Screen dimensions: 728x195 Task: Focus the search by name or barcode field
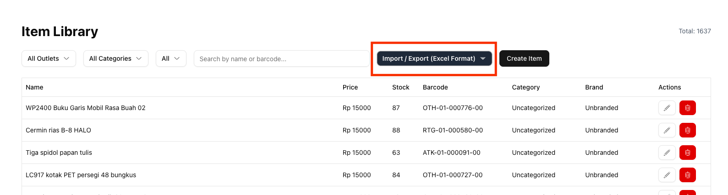281,59
